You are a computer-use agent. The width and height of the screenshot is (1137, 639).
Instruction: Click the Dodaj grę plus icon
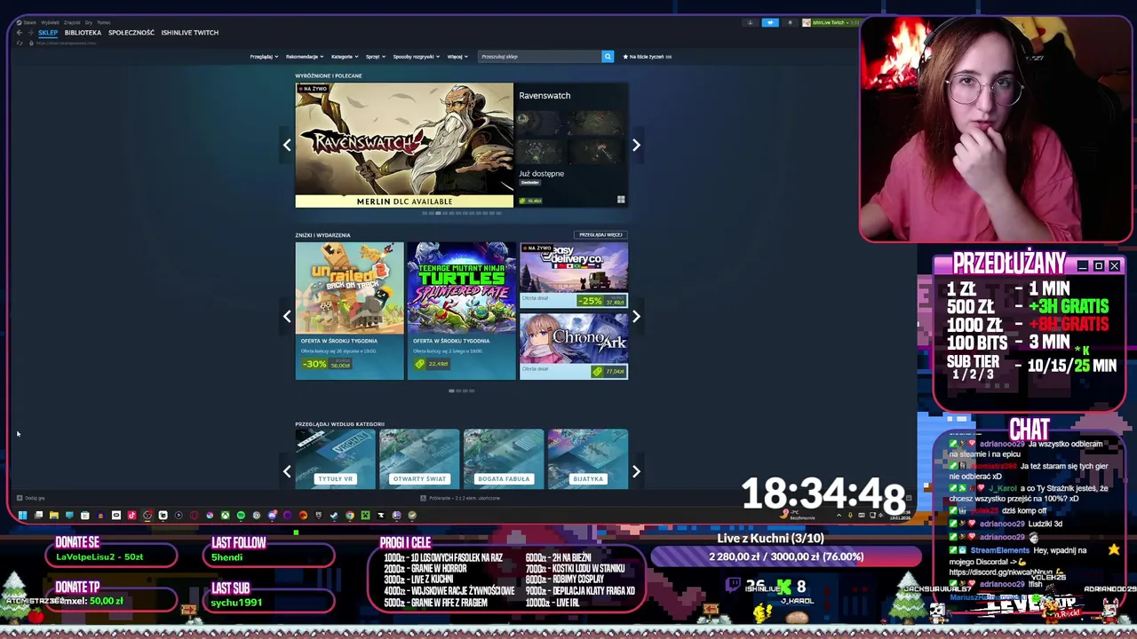tap(20, 498)
